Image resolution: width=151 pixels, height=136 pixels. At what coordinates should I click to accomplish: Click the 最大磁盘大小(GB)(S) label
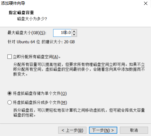27,33
